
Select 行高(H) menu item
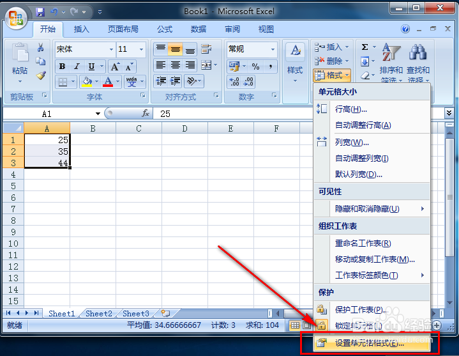pos(372,109)
